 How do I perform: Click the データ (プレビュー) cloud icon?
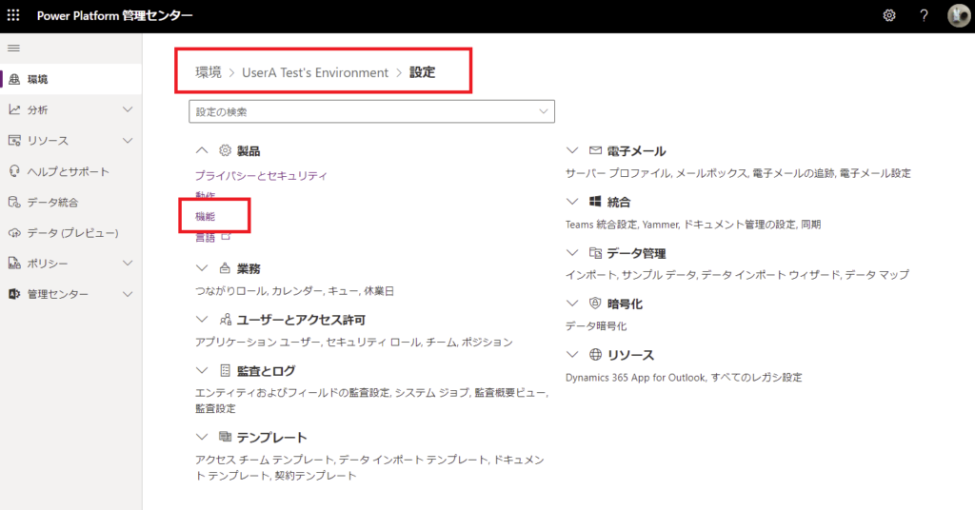pyautogui.click(x=14, y=232)
